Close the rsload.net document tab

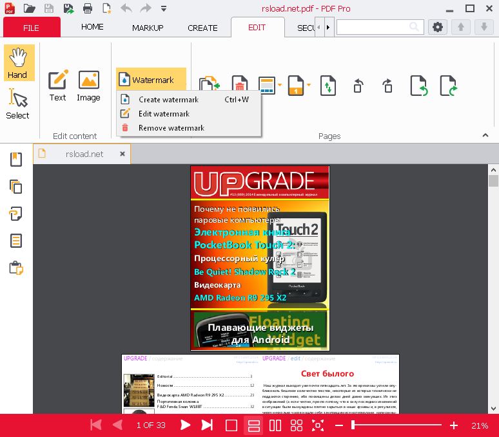click(122, 154)
